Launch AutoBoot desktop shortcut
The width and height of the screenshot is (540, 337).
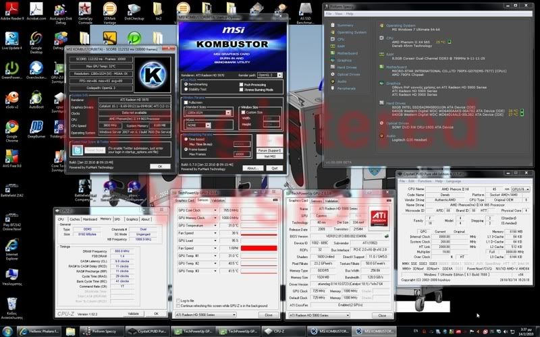point(36,100)
